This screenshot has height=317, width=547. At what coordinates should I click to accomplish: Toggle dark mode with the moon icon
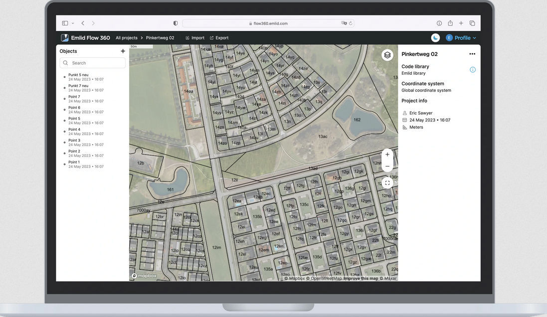coord(435,37)
